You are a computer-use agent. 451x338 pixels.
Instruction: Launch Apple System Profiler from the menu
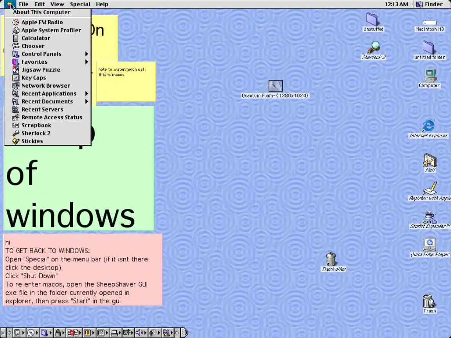[47, 30]
